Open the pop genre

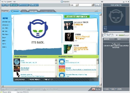(4, 41)
